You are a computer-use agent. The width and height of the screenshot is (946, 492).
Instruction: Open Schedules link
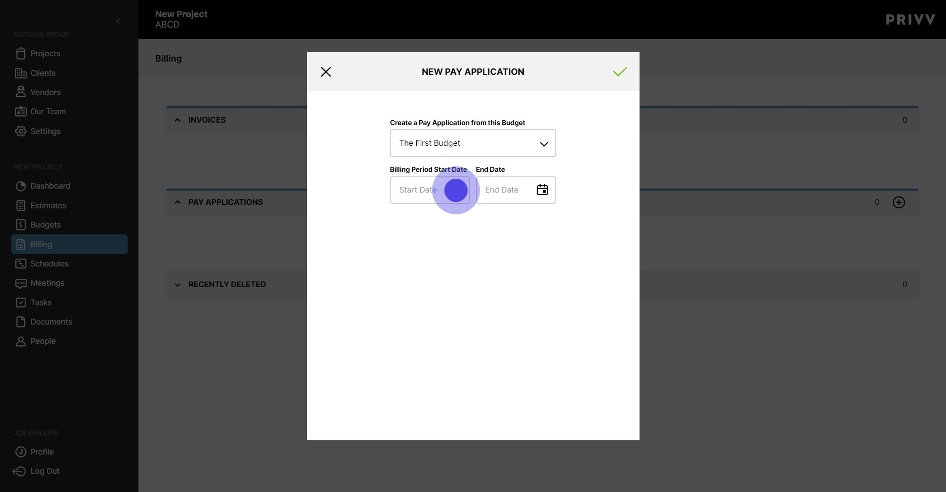[49, 263]
